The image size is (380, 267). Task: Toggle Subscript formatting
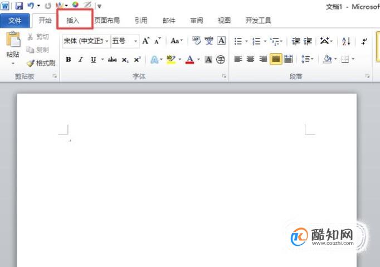pos(125,60)
